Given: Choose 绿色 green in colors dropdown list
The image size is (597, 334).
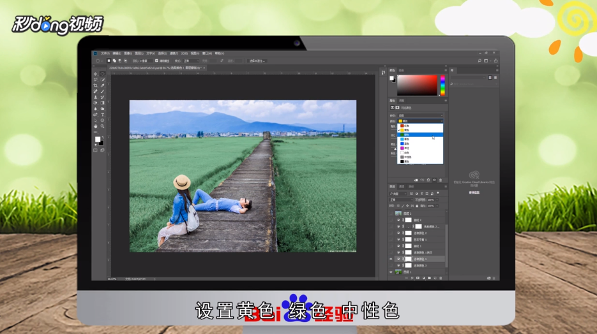Looking at the screenshot, I should click(x=420, y=135).
